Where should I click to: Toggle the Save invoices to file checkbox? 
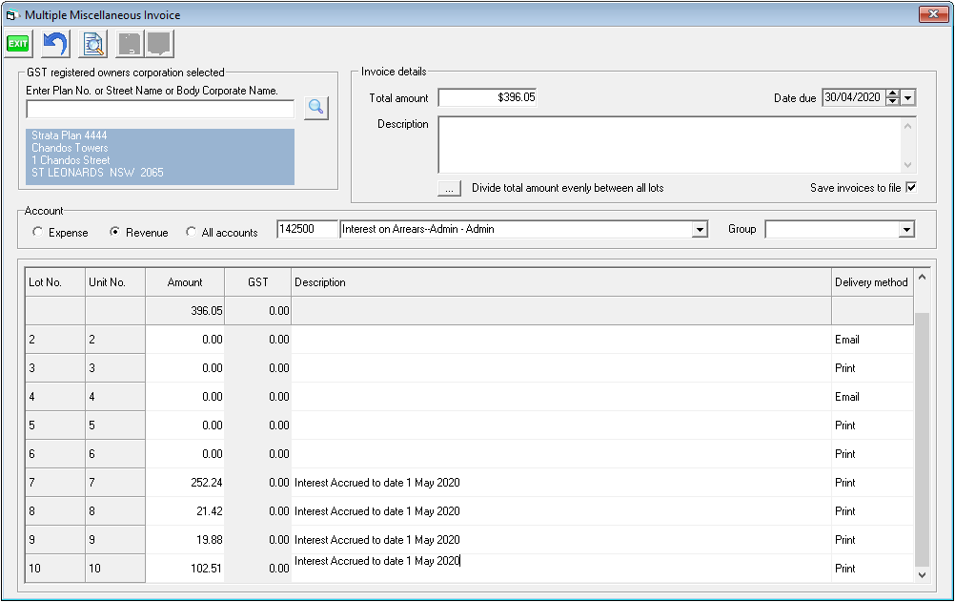(x=911, y=187)
